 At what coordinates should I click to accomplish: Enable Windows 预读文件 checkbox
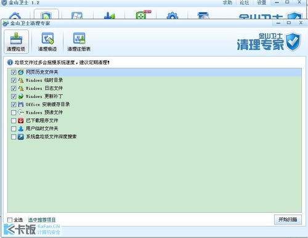tap(14, 113)
